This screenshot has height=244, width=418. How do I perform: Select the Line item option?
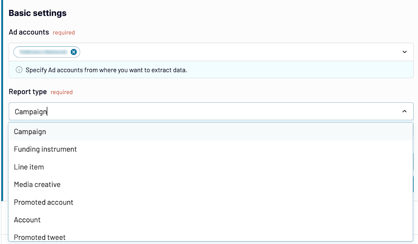211,167
